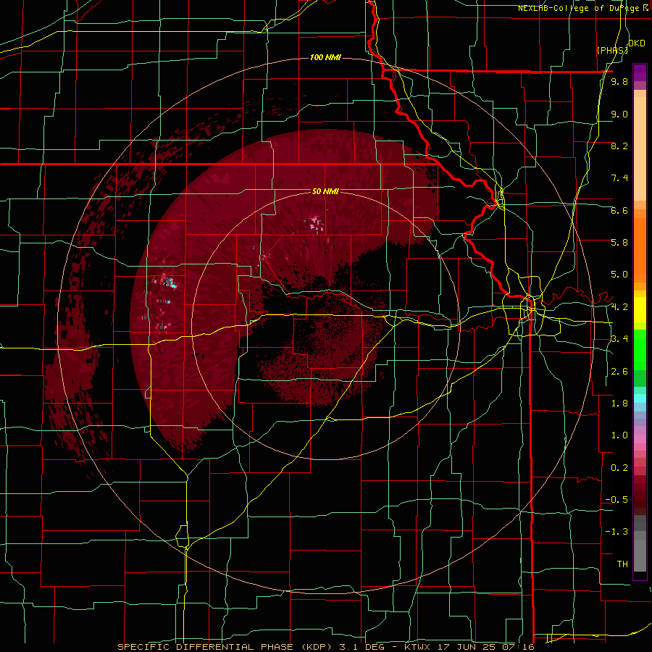
Task: Pick the yellow segment beside 4.2
Action: tap(640, 310)
